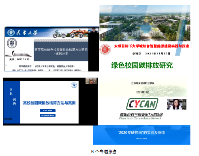Viewport: 199px width, 156px height.
Task: Click the author line starting 阿不都西库尔
Action: click(47, 66)
